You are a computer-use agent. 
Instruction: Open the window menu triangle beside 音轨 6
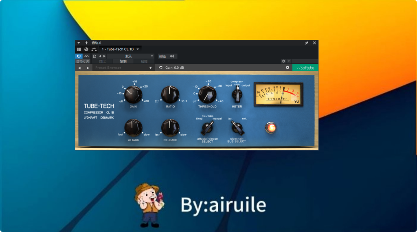pos(79,43)
